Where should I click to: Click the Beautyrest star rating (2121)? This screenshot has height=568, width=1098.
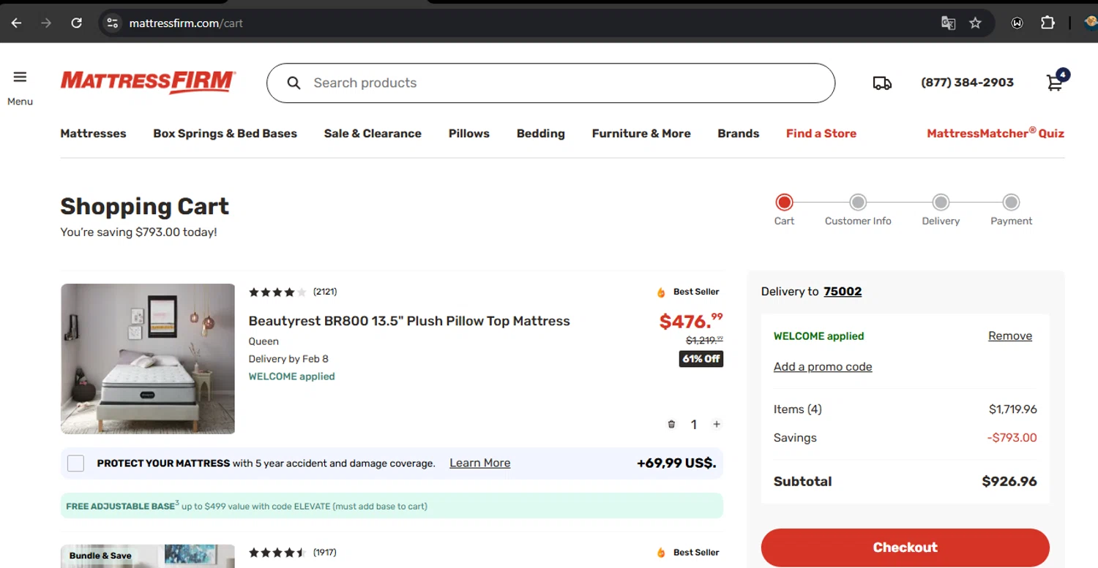pyautogui.click(x=293, y=292)
